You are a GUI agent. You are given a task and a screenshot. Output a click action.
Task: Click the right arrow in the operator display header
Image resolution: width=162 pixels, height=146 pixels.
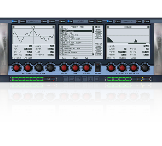click(148, 27)
